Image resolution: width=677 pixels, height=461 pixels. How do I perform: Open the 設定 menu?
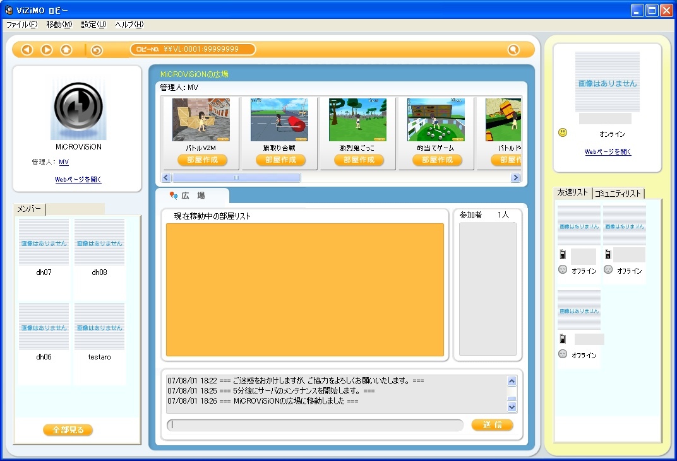pyautogui.click(x=93, y=25)
